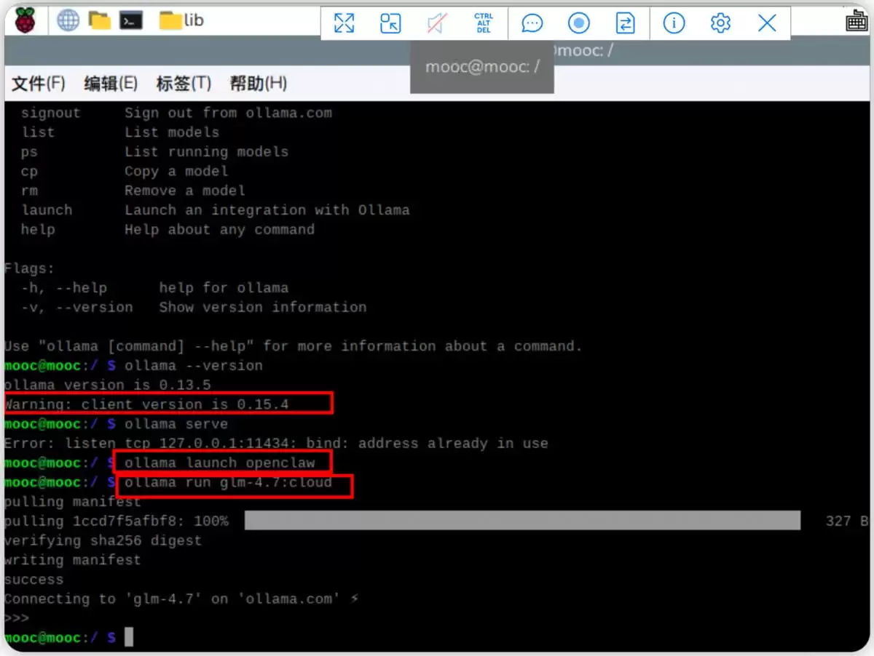The image size is (874, 656).
Task: Click the 'Connecting to glm-4.7' status line
Action: [182, 599]
